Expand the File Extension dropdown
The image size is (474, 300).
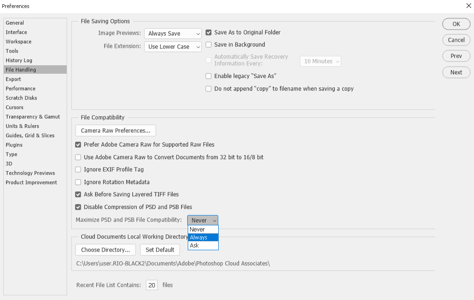pyautogui.click(x=173, y=47)
